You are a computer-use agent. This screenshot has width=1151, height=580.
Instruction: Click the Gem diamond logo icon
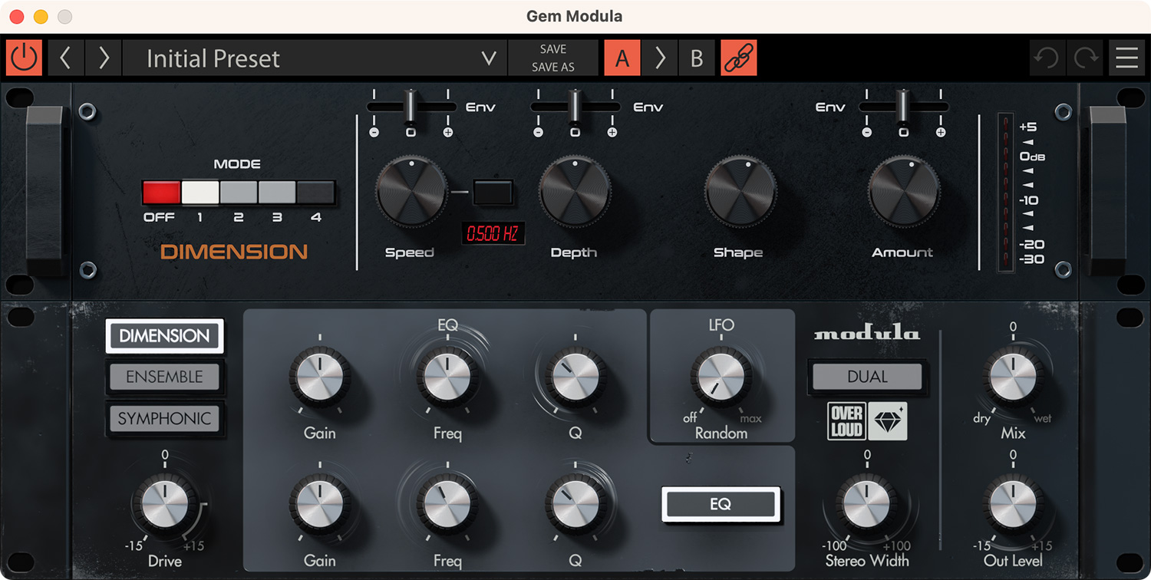pos(888,421)
